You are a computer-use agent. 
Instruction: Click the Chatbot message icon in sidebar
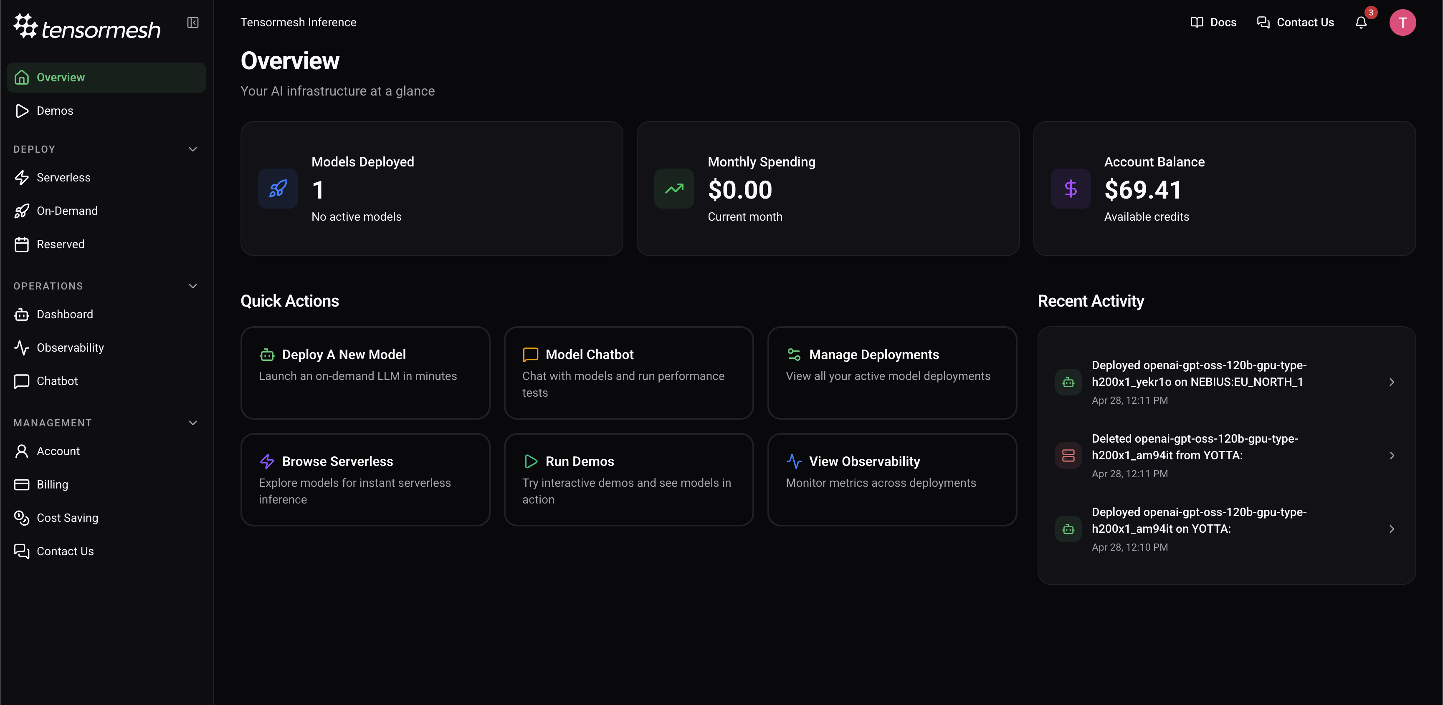click(22, 381)
